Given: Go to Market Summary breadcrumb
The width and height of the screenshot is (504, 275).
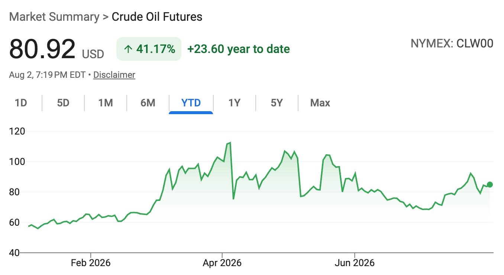Looking at the screenshot, I should [x=54, y=17].
